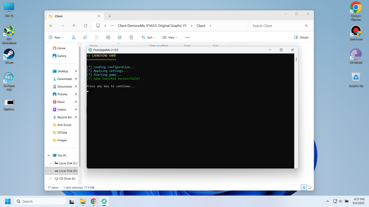Open Home in navigation pane
Viewport: 369px width, 207px height.
tap(59, 48)
